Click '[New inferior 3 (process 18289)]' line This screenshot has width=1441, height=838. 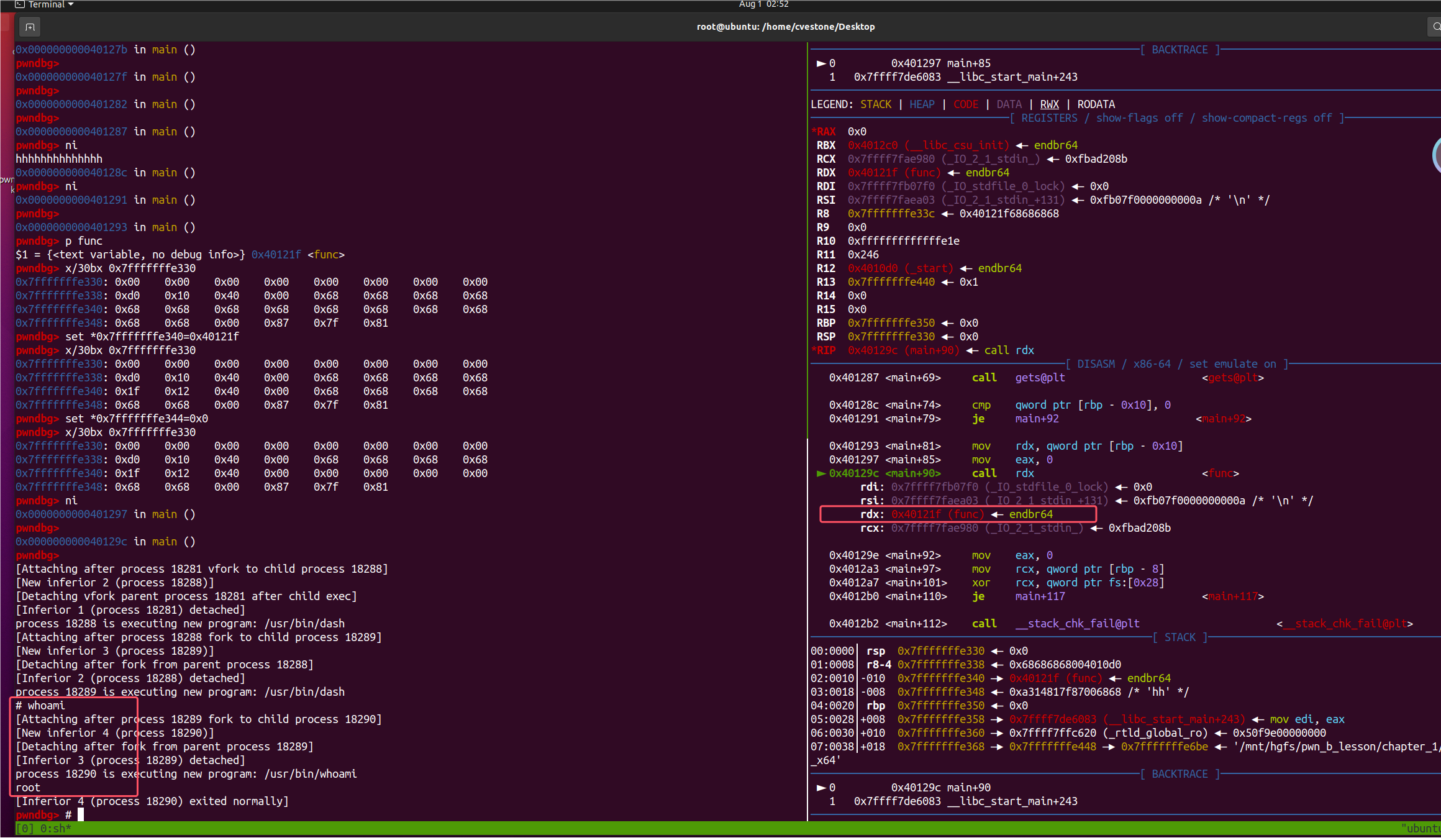point(115,651)
